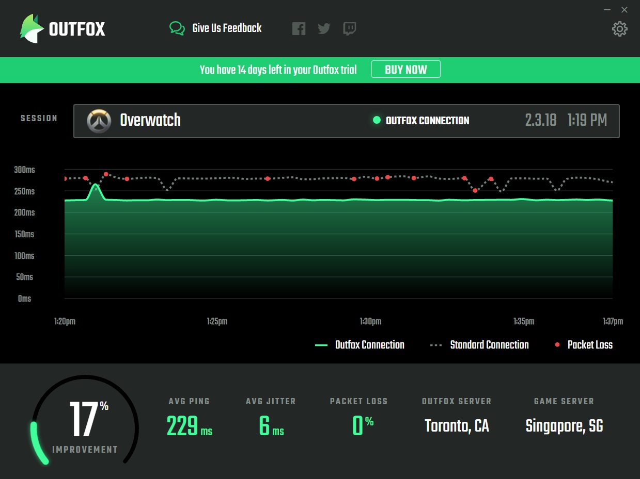The image size is (640, 479).
Task: Click the feedback chat bubble icon
Action: pos(177,28)
